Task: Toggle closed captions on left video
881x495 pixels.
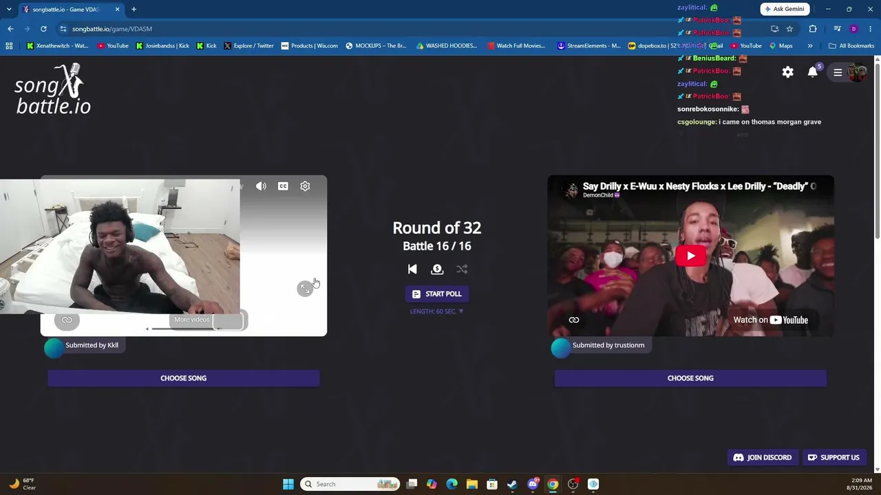Action: [283, 186]
